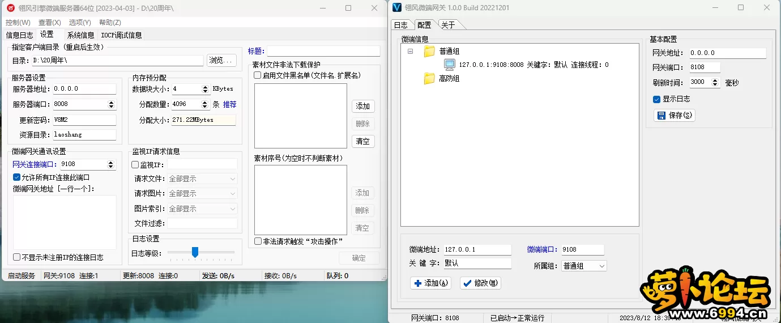Select the 高防组 folder icon
The height and width of the screenshot is (323, 781).
tap(429, 79)
